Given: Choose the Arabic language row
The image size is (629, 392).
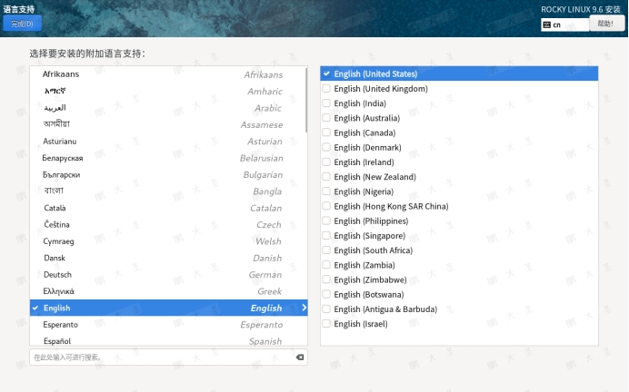Looking at the screenshot, I should click(167, 108).
